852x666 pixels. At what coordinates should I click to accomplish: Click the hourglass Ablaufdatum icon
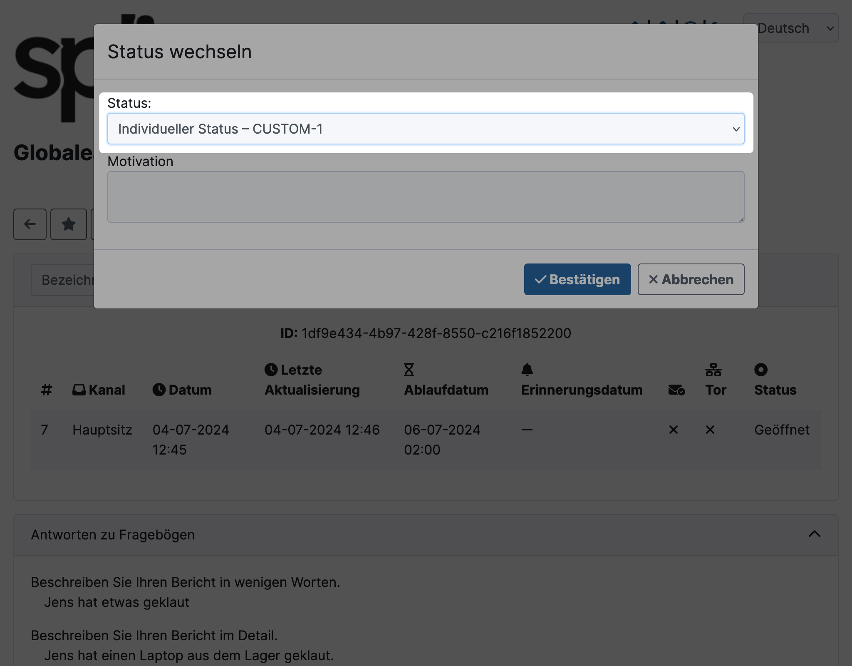pos(409,368)
